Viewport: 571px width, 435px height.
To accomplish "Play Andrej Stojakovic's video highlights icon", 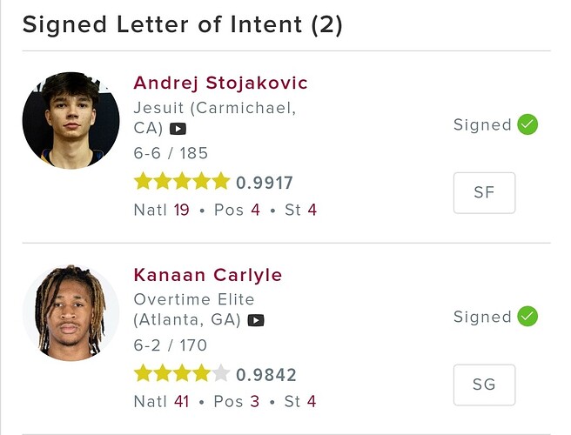I will [x=178, y=129].
